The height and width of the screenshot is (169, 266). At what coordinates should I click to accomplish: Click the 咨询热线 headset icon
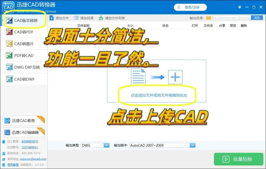coord(4,154)
